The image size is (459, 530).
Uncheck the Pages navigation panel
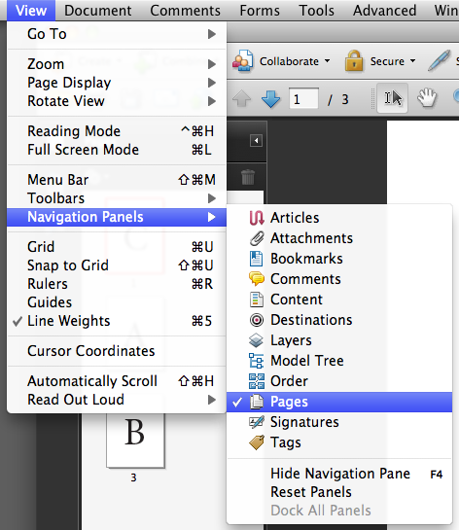(x=339, y=402)
